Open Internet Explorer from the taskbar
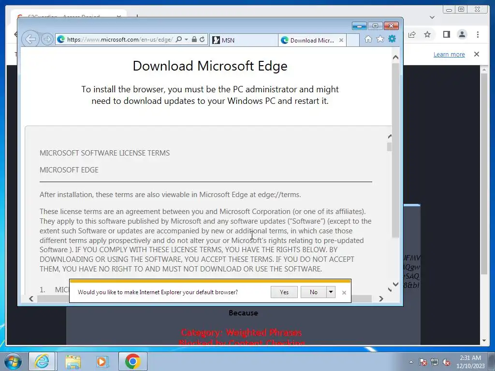This screenshot has width=495, height=371. click(x=42, y=361)
